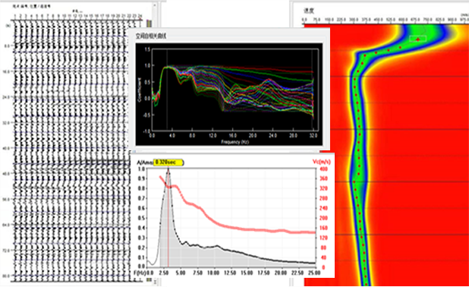Click the A/Amax label on the spectrum chart
Viewport: 469px width, 287px height.
coord(144,162)
